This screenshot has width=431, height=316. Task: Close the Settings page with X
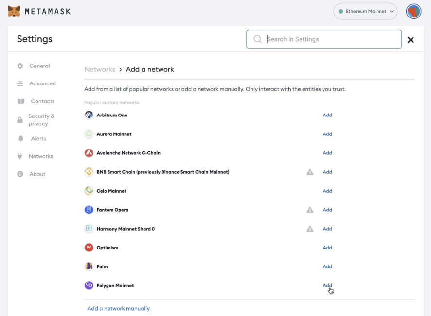[x=411, y=40]
